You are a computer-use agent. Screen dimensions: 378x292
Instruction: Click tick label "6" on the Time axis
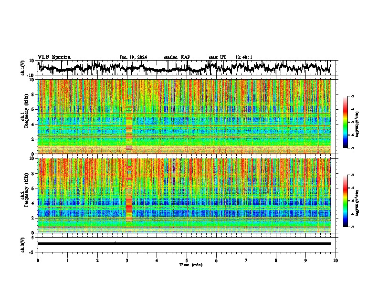(x=217, y=261)
